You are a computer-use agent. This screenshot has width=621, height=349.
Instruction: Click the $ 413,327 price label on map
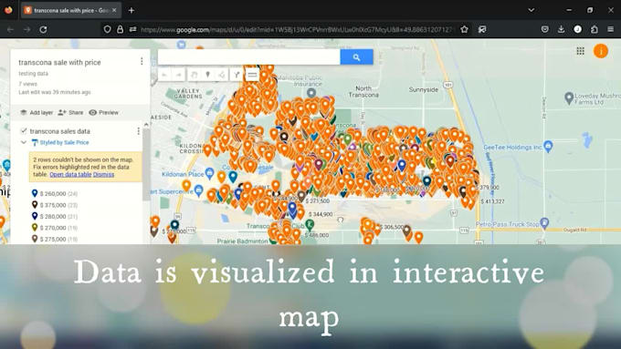[x=492, y=201]
